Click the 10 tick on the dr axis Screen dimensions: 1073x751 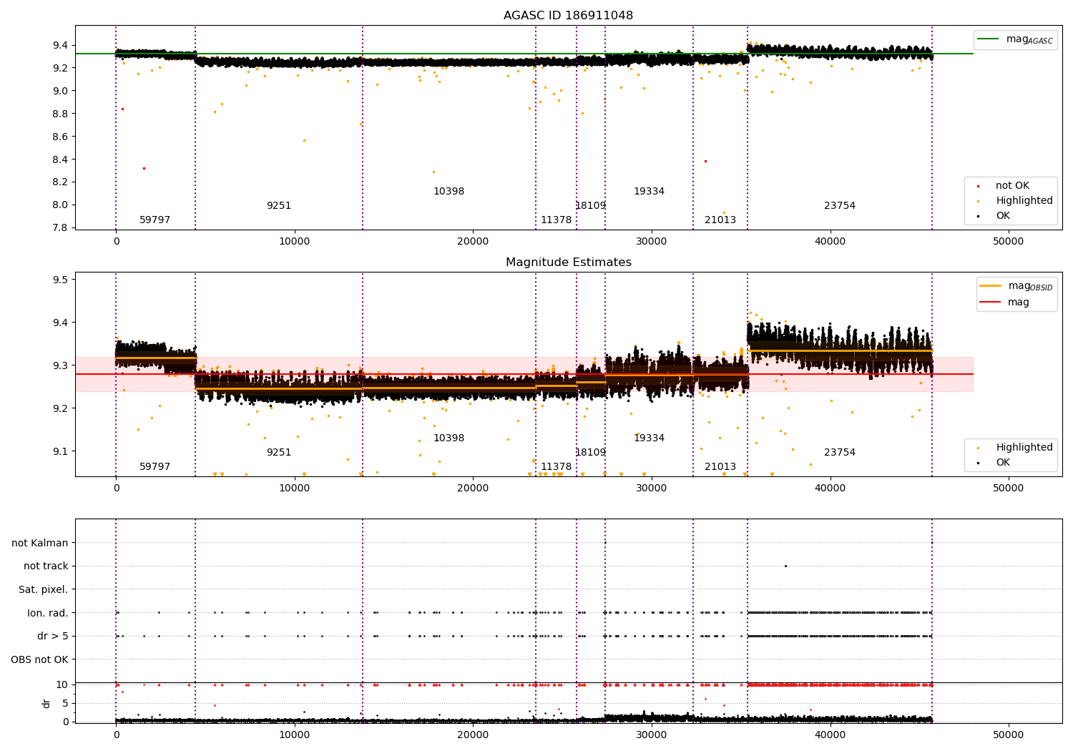[62, 684]
